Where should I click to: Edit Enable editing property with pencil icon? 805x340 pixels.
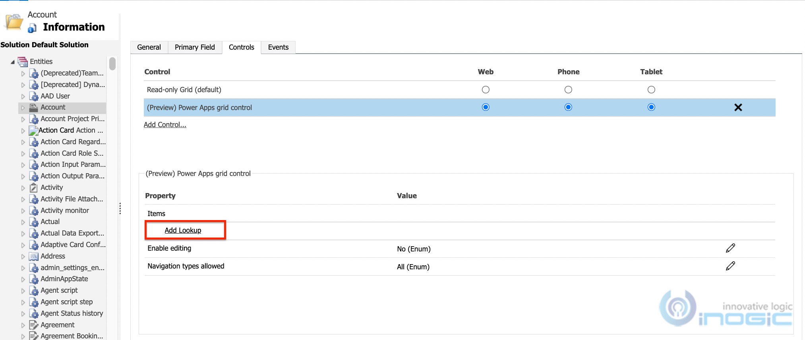click(x=730, y=248)
